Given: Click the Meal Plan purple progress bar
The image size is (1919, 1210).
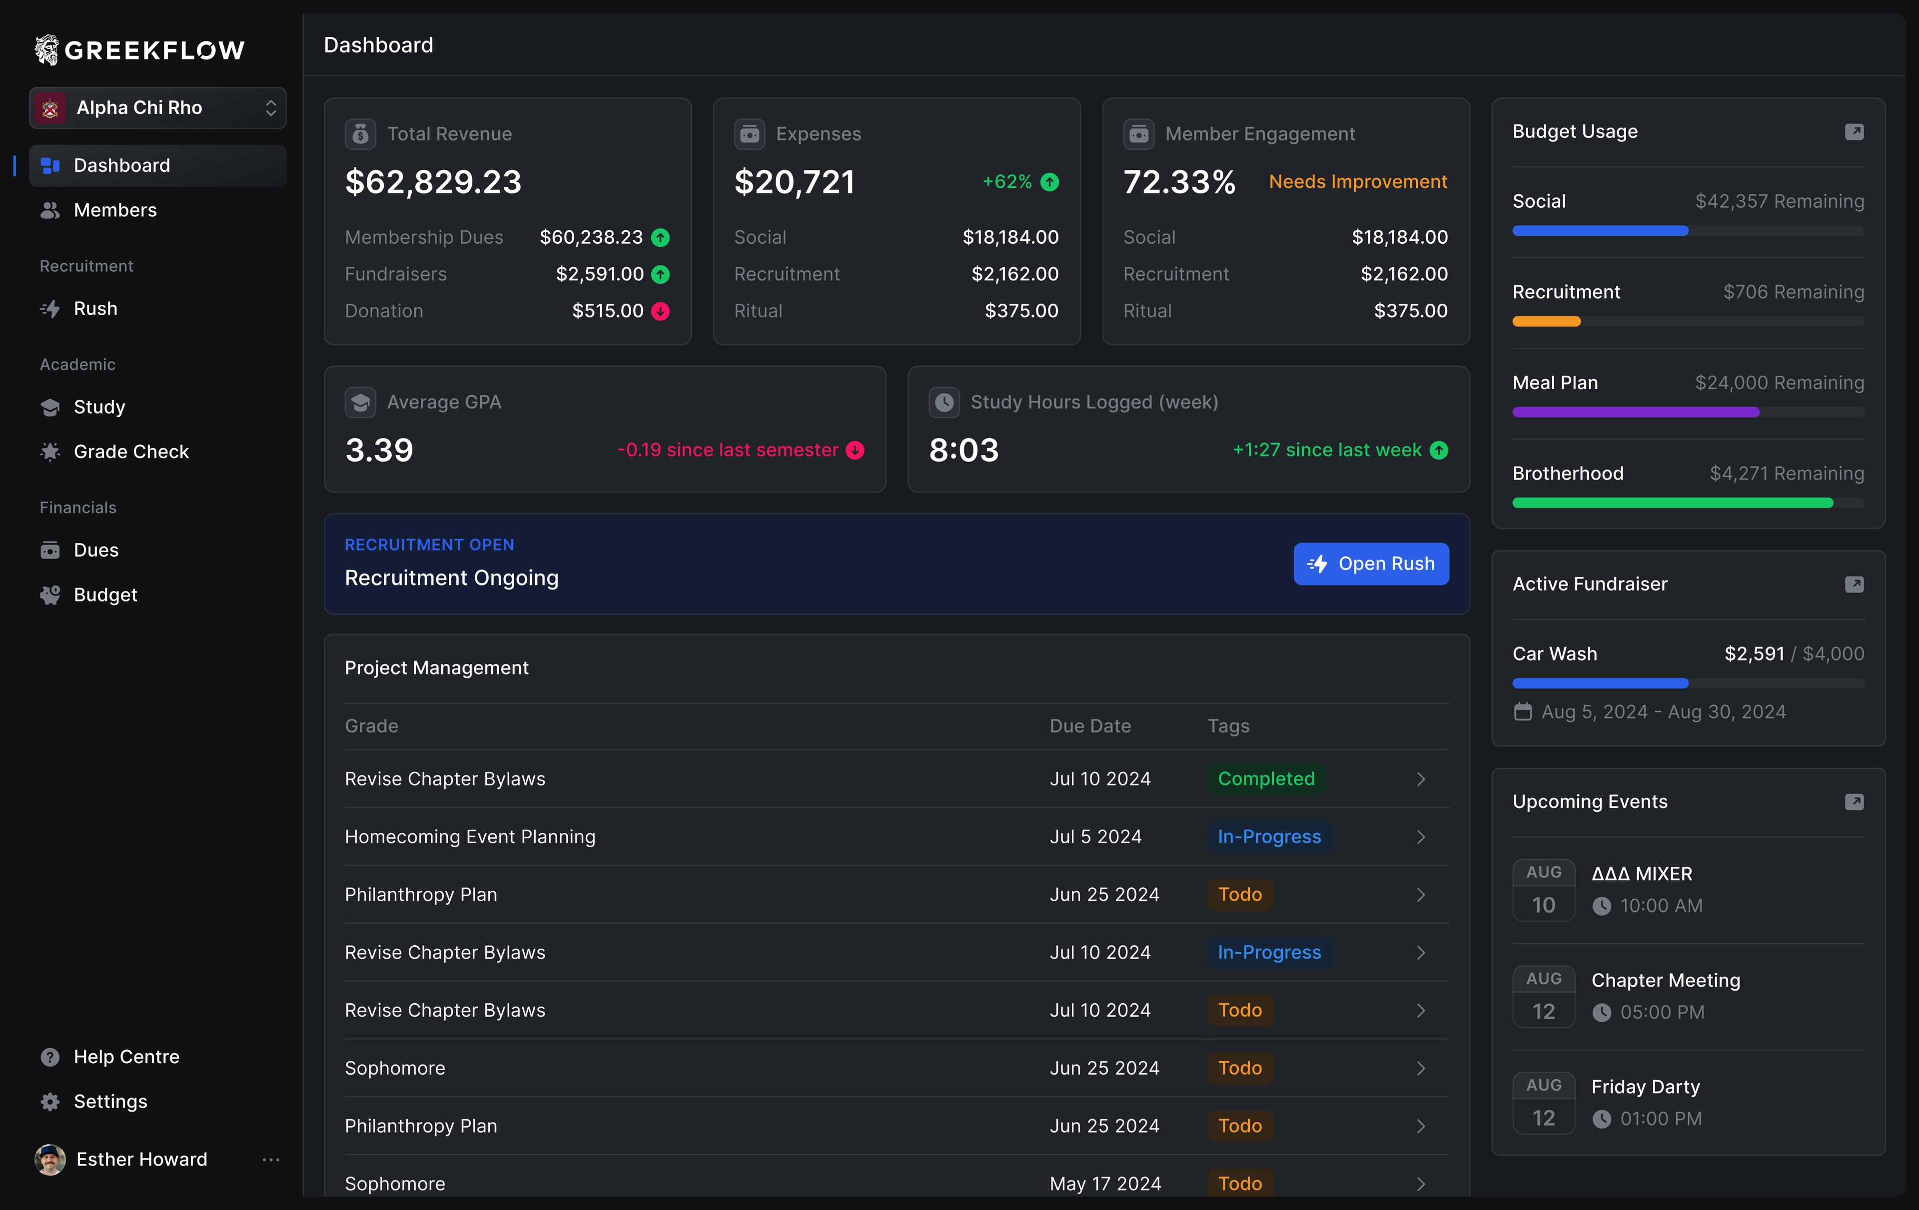Looking at the screenshot, I should tap(1688, 413).
